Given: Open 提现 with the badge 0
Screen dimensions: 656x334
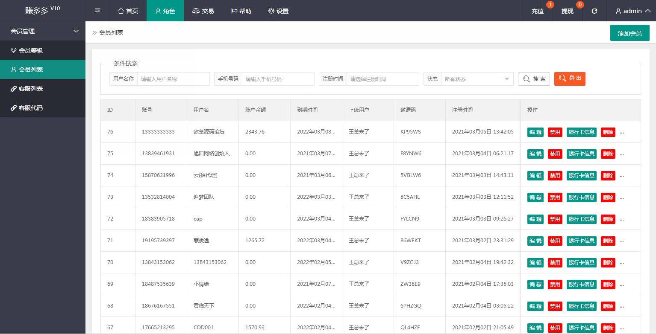Looking at the screenshot, I should click(x=567, y=11).
